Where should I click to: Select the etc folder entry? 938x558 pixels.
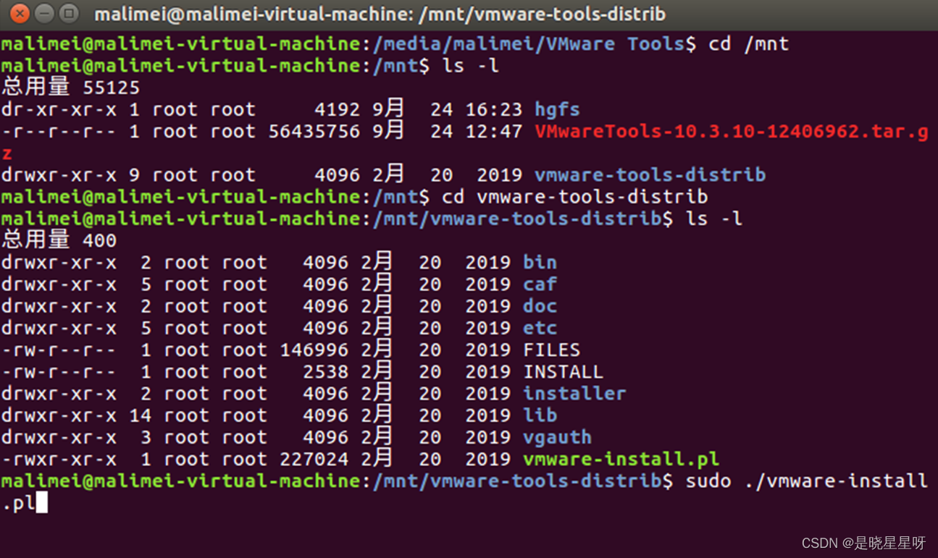(x=539, y=327)
